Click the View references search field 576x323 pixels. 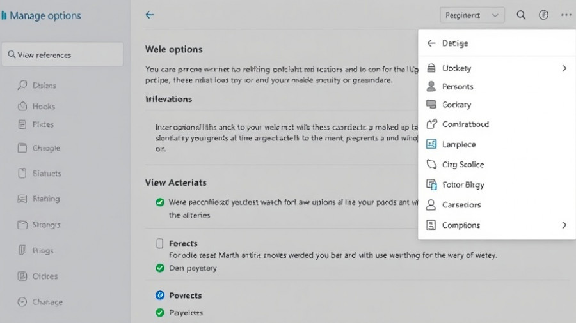click(63, 55)
